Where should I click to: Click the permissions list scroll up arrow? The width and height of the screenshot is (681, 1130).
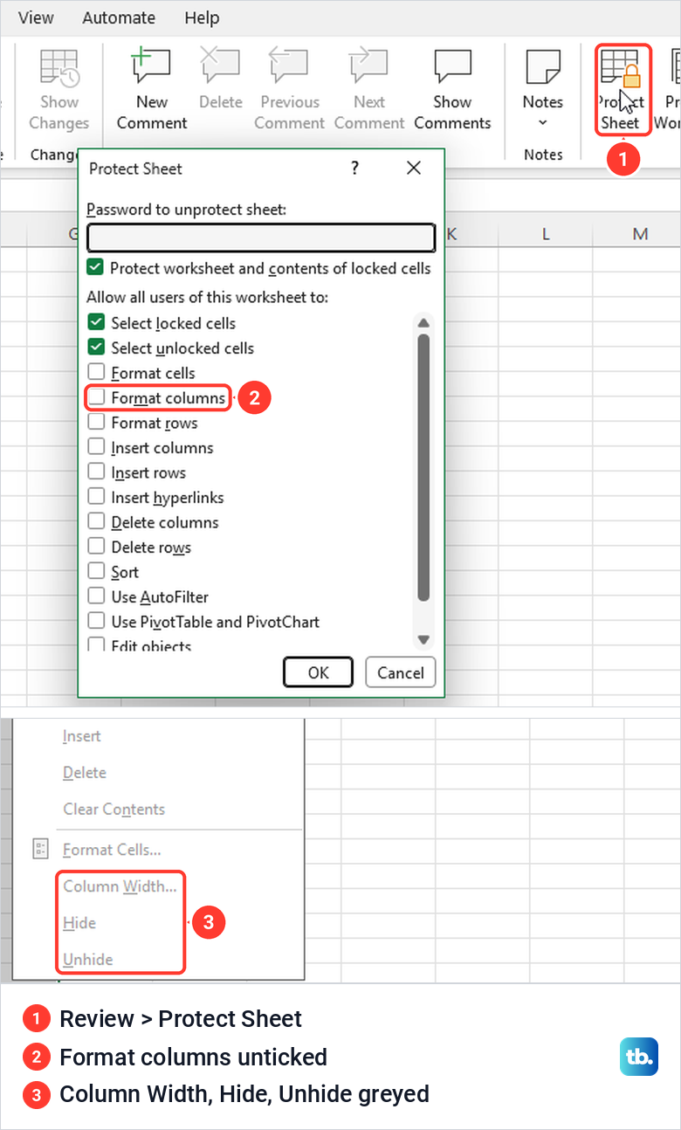(x=423, y=323)
